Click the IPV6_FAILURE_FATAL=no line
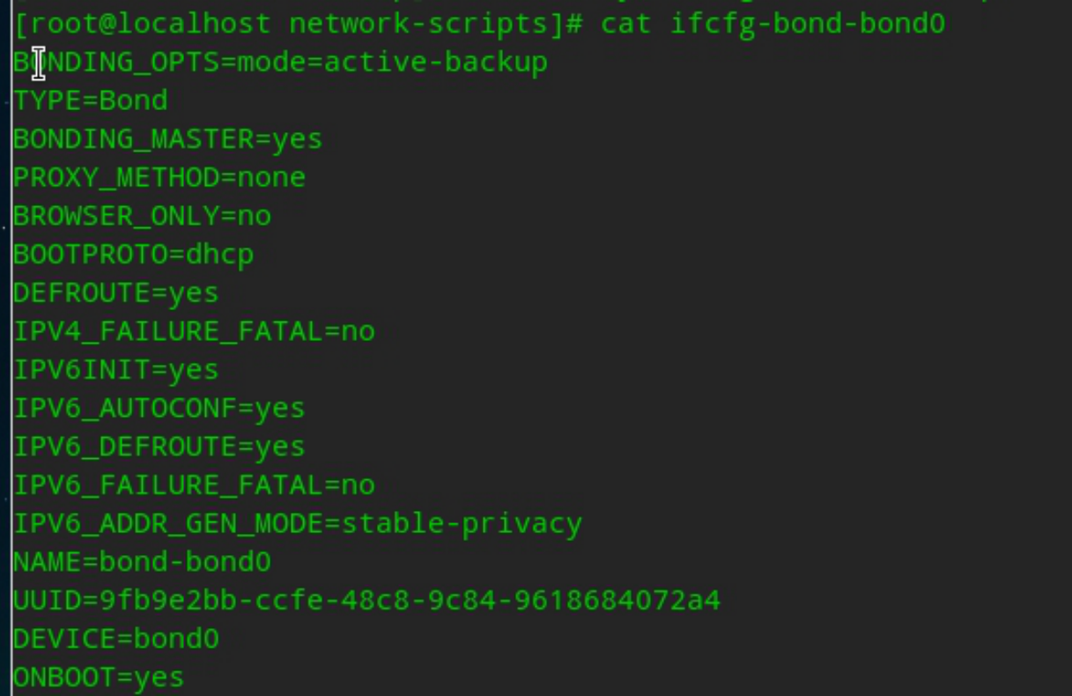 pyautogui.click(x=194, y=485)
